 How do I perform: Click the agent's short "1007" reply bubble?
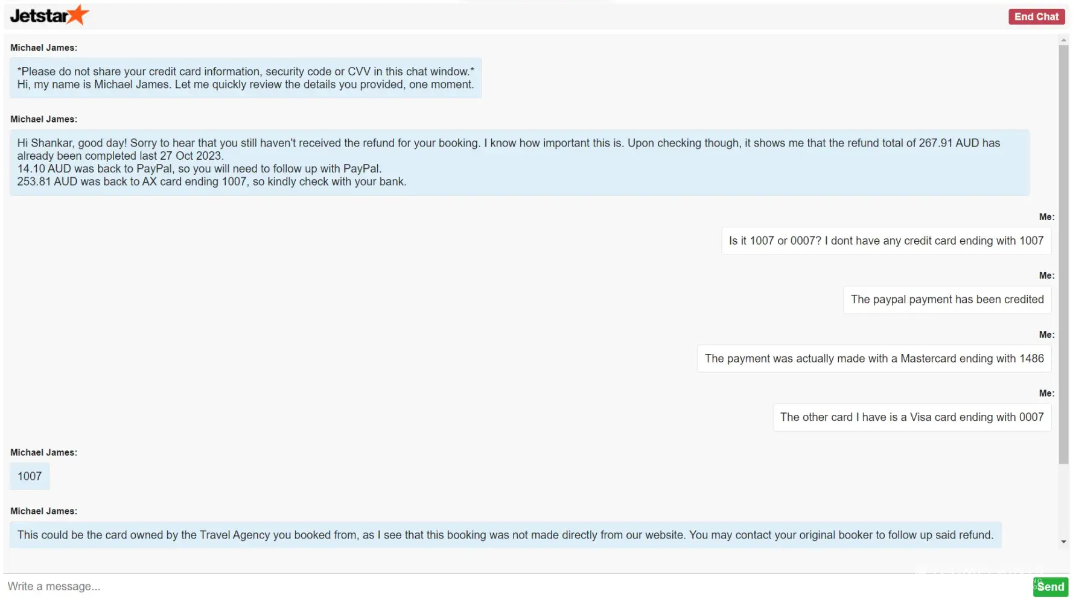pos(30,476)
